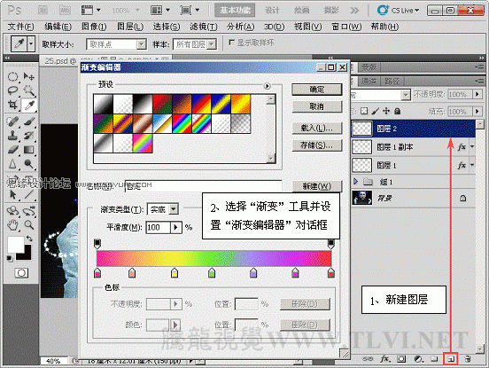This screenshot has width=489, height=368.
Task: Swap foreground and background colors
Action: (x=29, y=239)
